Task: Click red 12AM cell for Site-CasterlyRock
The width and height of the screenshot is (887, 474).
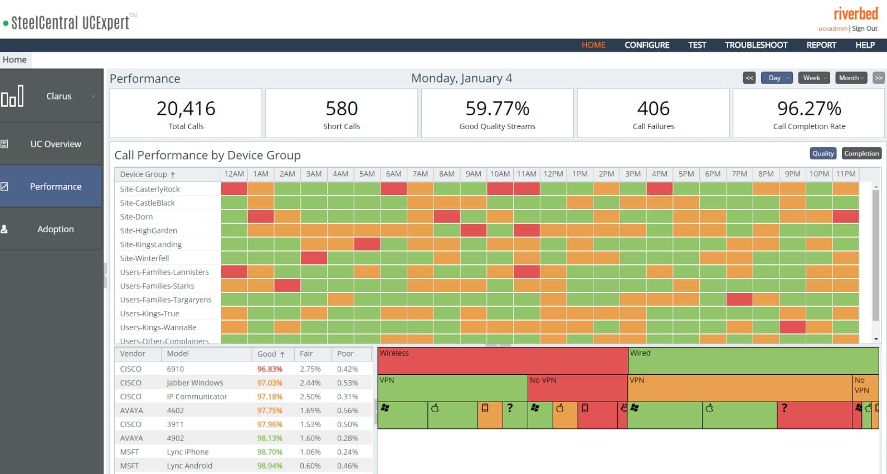Action: 234,189
